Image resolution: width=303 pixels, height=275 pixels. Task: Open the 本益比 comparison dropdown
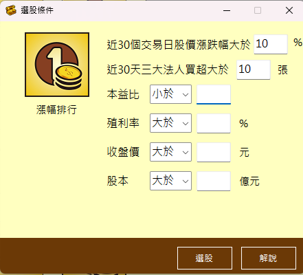coord(170,94)
